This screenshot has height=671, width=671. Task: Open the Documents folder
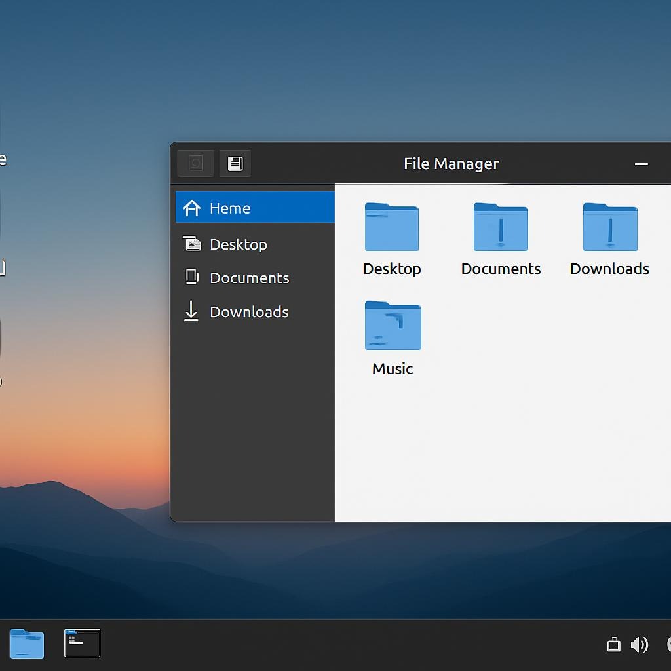click(501, 227)
